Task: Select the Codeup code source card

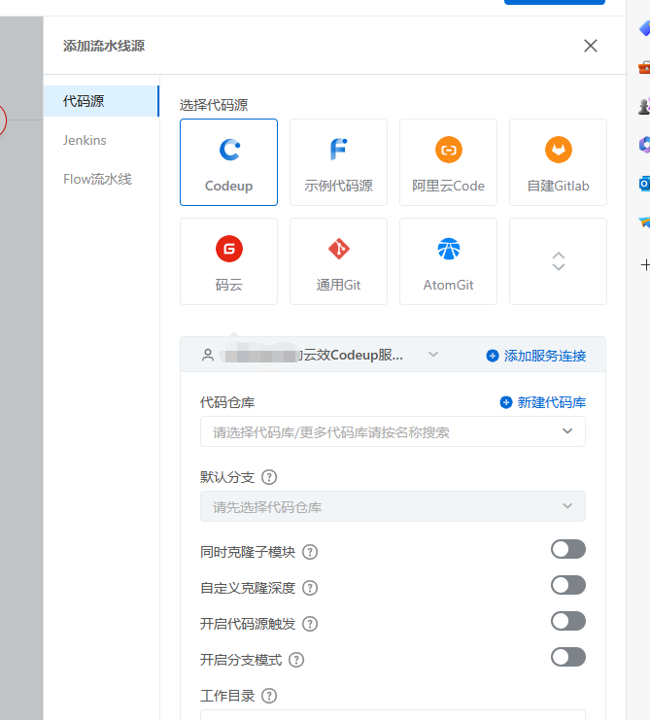Action: click(228, 162)
